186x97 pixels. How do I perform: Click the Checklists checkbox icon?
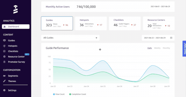4,51
